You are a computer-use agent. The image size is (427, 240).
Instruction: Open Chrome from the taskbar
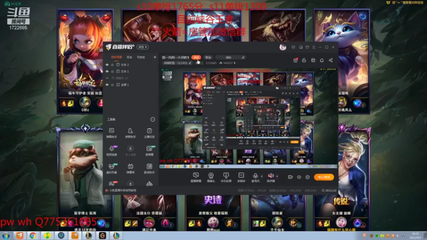[x=33, y=236]
